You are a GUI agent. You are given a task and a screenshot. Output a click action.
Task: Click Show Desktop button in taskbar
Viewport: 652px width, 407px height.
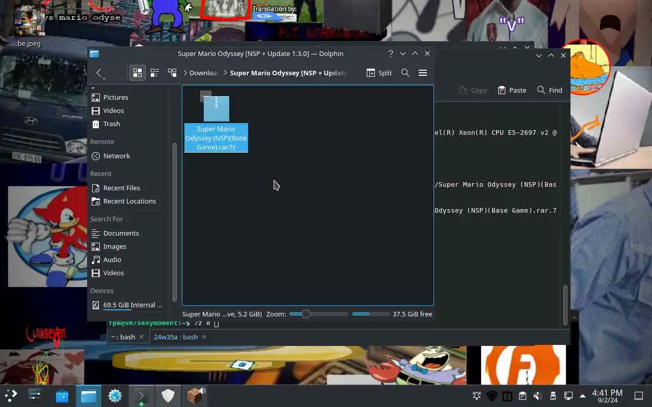639,396
